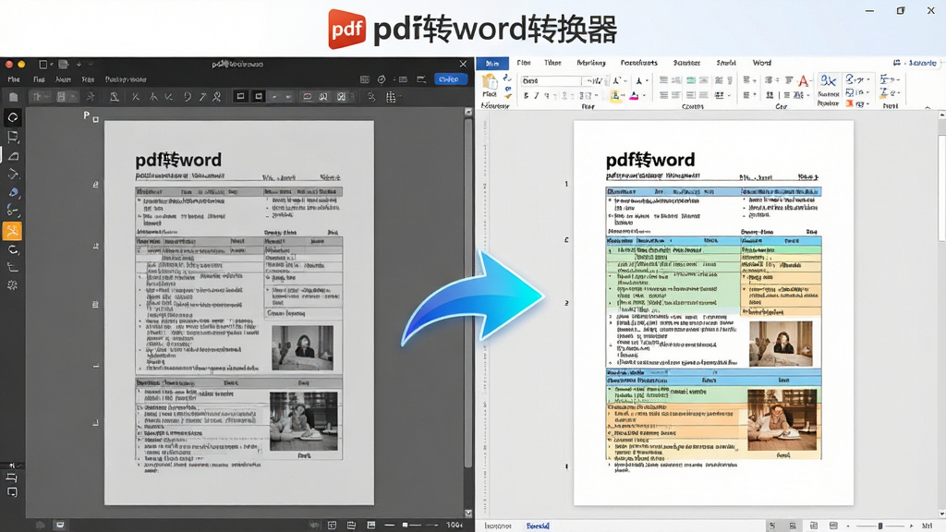This screenshot has width=946, height=532.
Task: Click the Paste clipboard icon in Word ribbon
Action: tap(490, 84)
